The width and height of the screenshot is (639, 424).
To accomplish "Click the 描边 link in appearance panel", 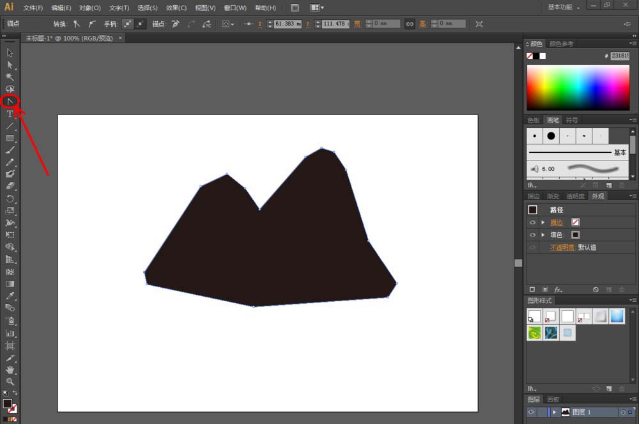I will [557, 222].
